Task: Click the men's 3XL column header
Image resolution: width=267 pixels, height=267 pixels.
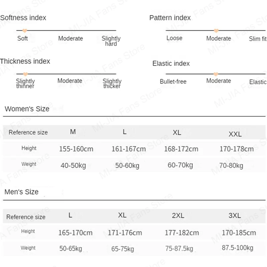Action: [x=235, y=216]
